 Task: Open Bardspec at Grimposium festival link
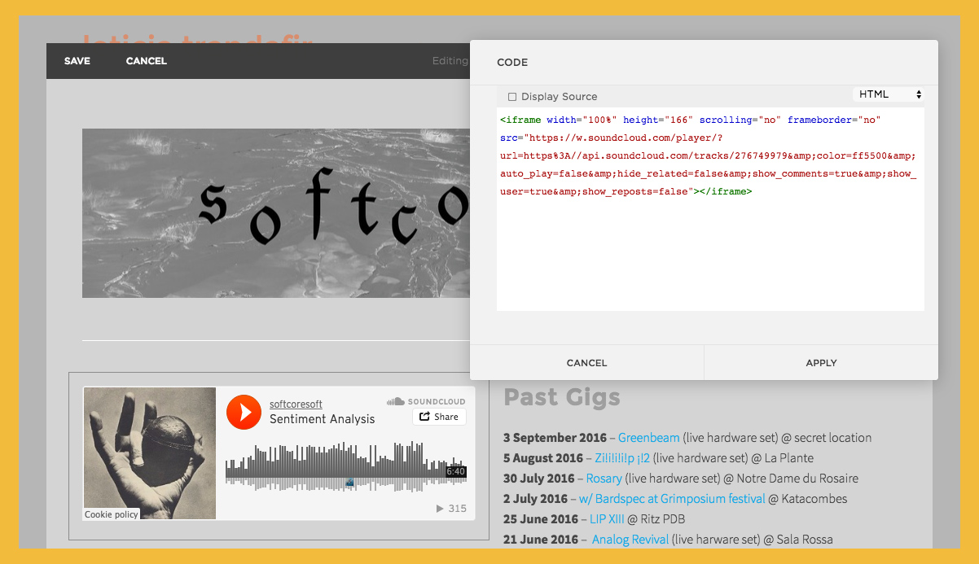672,499
